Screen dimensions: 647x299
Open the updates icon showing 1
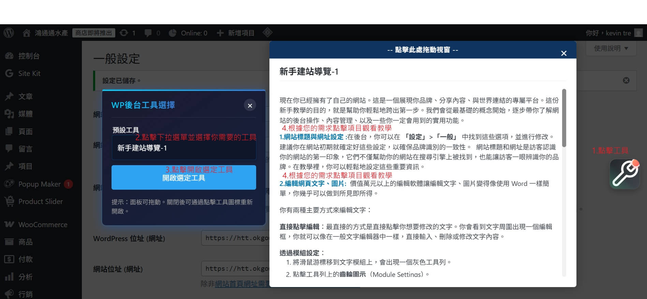click(124, 33)
